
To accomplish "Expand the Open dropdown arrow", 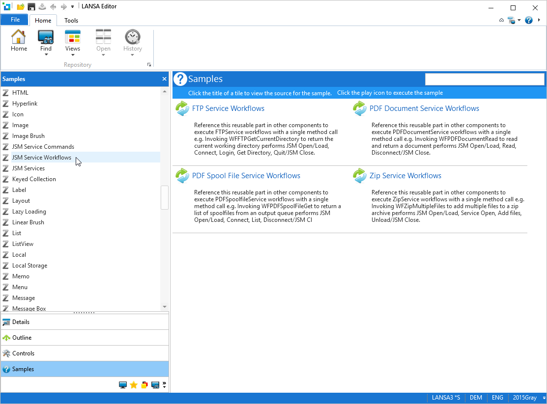I will (x=103, y=54).
